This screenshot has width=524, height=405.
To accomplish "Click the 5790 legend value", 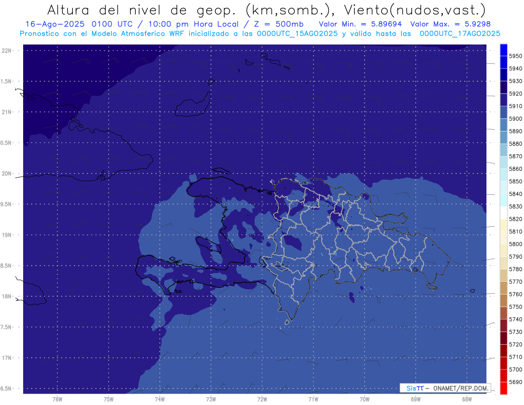I will 516,257.
